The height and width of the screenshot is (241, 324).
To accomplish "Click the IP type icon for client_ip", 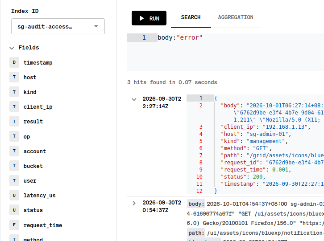I will [x=14, y=106].
